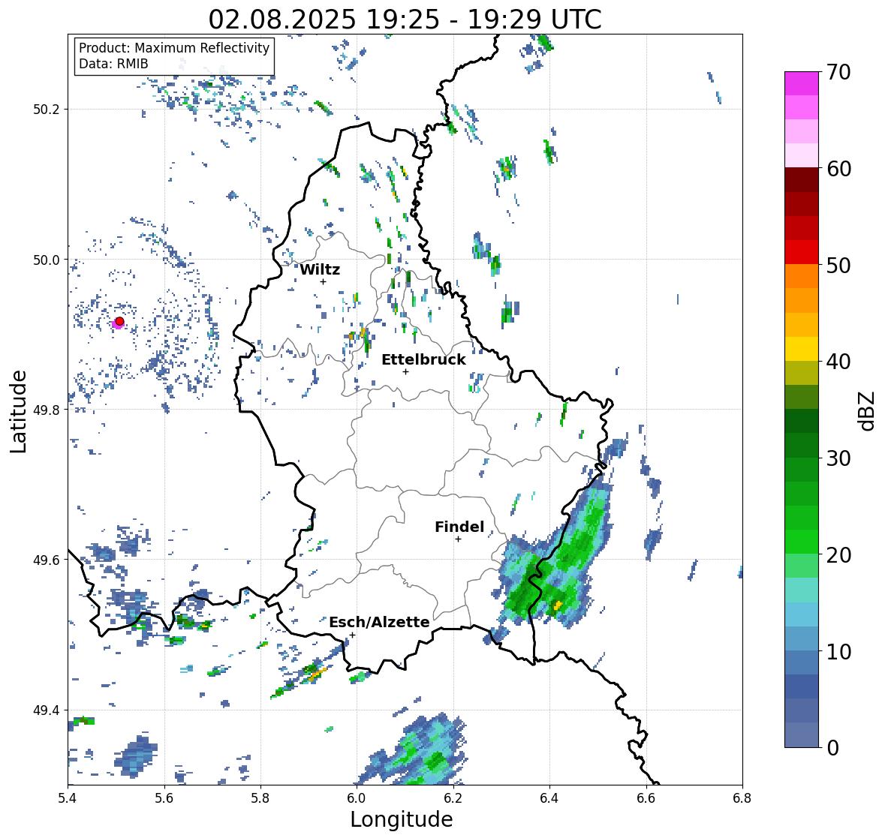This screenshot has width=885, height=838.
Task: Click the 50 value on the colorbar
Action: click(x=838, y=265)
